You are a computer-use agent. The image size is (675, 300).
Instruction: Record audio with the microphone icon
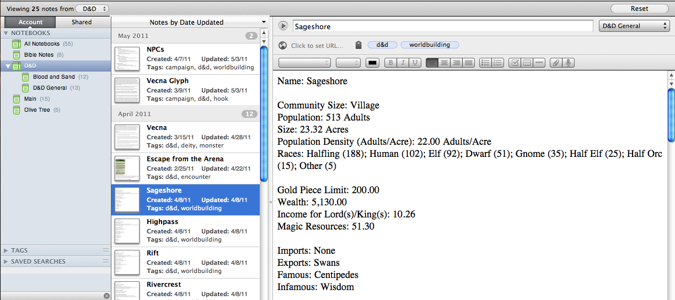568,63
